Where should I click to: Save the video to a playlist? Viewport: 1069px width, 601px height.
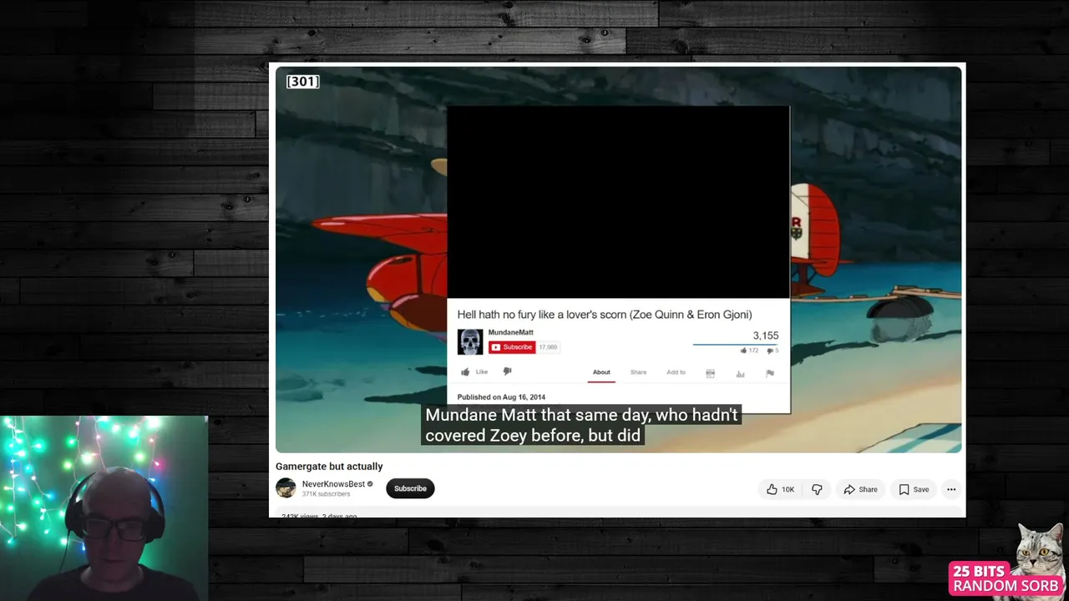click(x=913, y=490)
